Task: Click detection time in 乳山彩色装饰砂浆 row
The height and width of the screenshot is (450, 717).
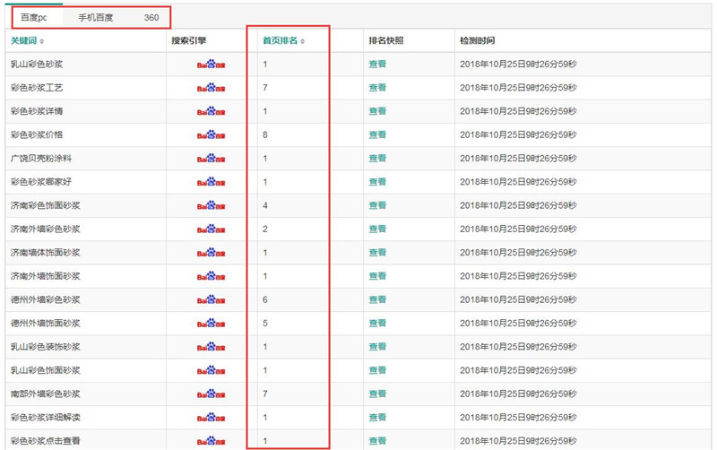Action: (x=518, y=347)
